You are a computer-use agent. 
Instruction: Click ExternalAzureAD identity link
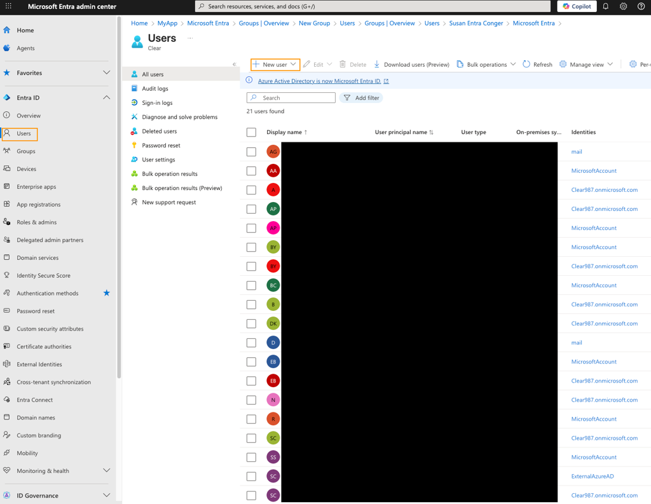pyautogui.click(x=593, y=476)
